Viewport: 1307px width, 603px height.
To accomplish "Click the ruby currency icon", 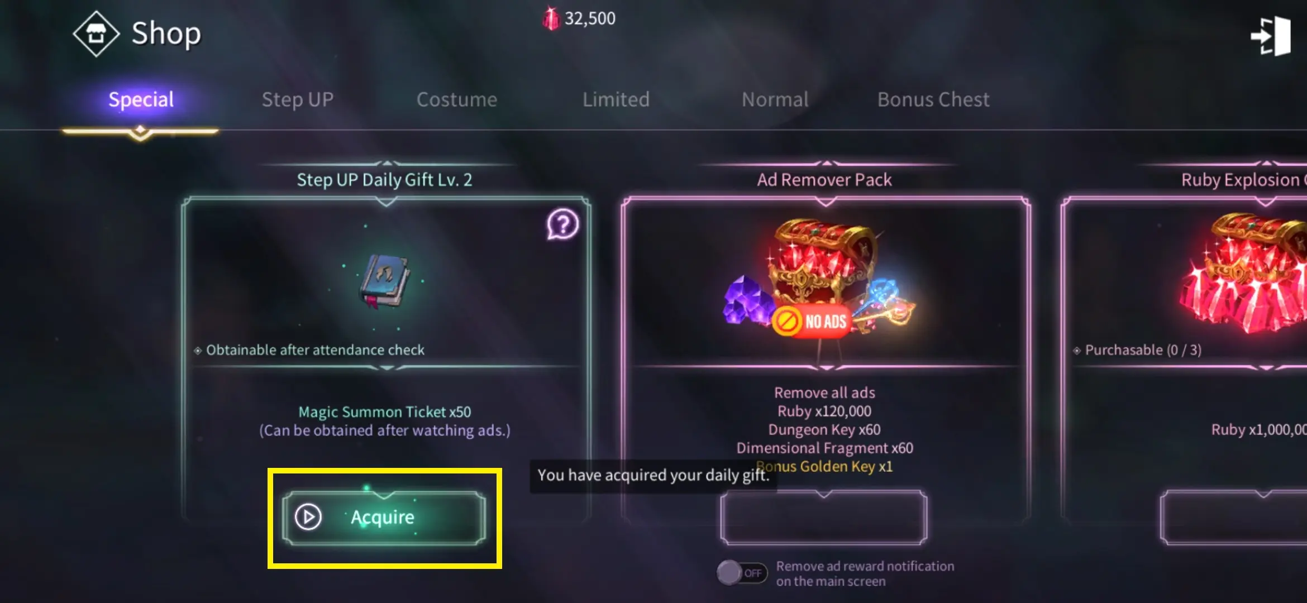I will click(x=551, y=18).
